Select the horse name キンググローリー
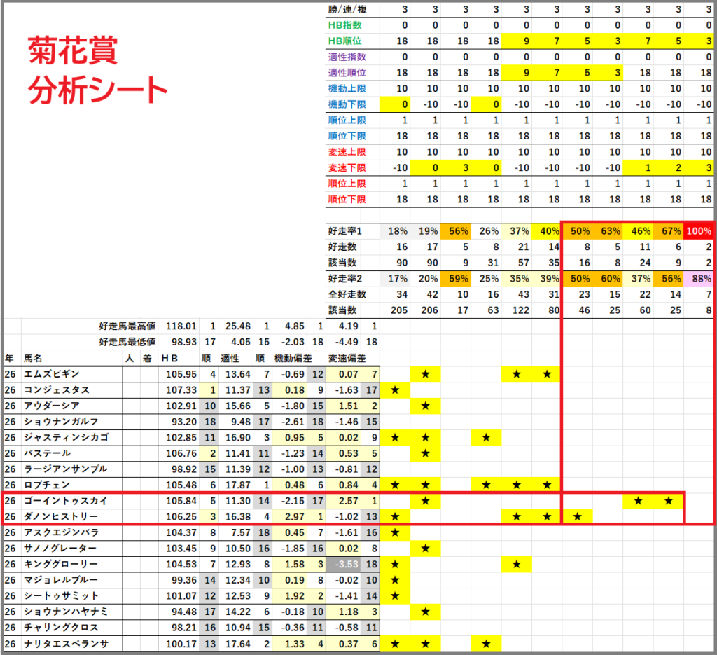The image size is (717, 655). (61, 565)
